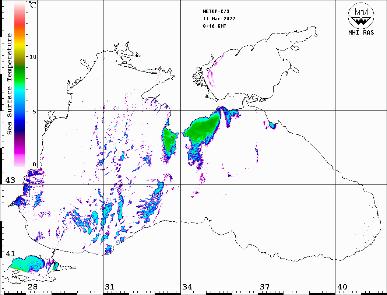387x295 pixels.
Task: Click latitude label "43"
Action: pos(10,180)
